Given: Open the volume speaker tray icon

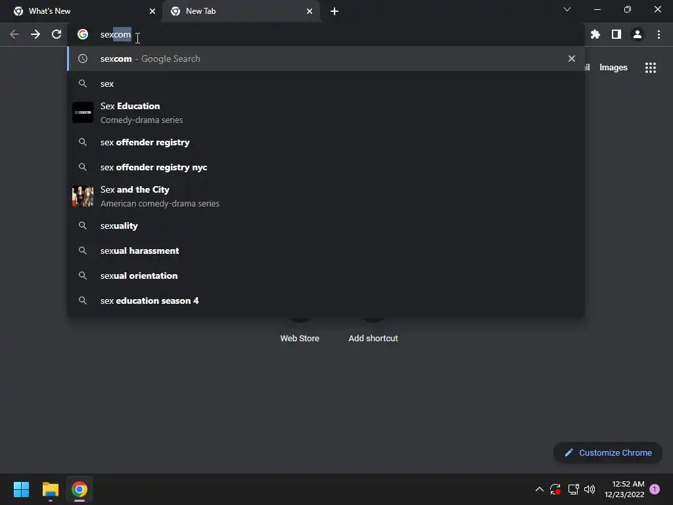Looking at the screenshot, I should point(590,489).
